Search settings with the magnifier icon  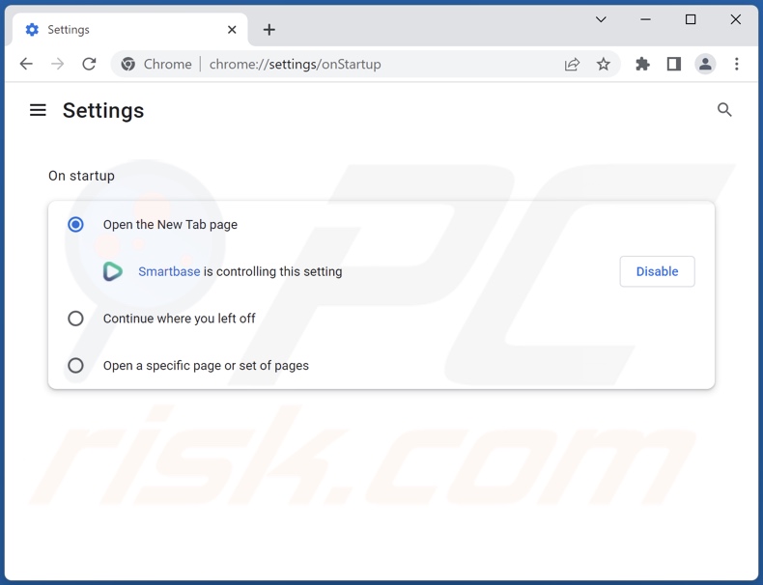[x=724, y=110]
